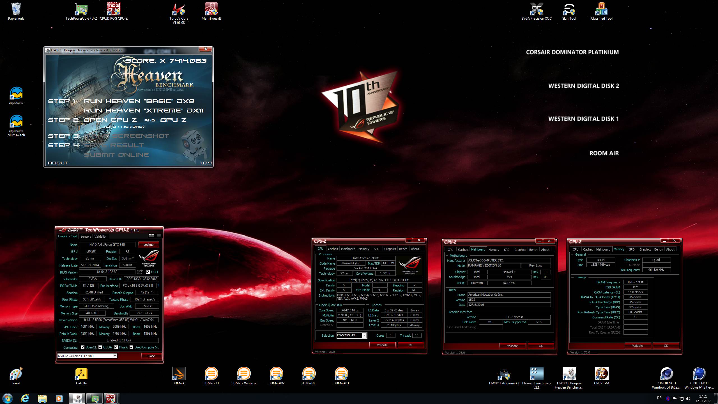
Task: Click OK in the CPU-Z Mainboard window
Action: point(541,346)
